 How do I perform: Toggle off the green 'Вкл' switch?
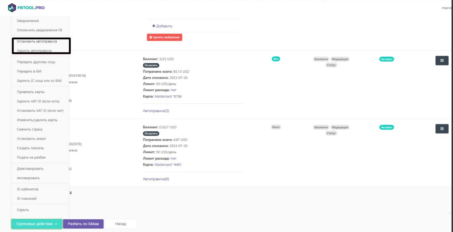pyautogui.click(x=276, y=59)
